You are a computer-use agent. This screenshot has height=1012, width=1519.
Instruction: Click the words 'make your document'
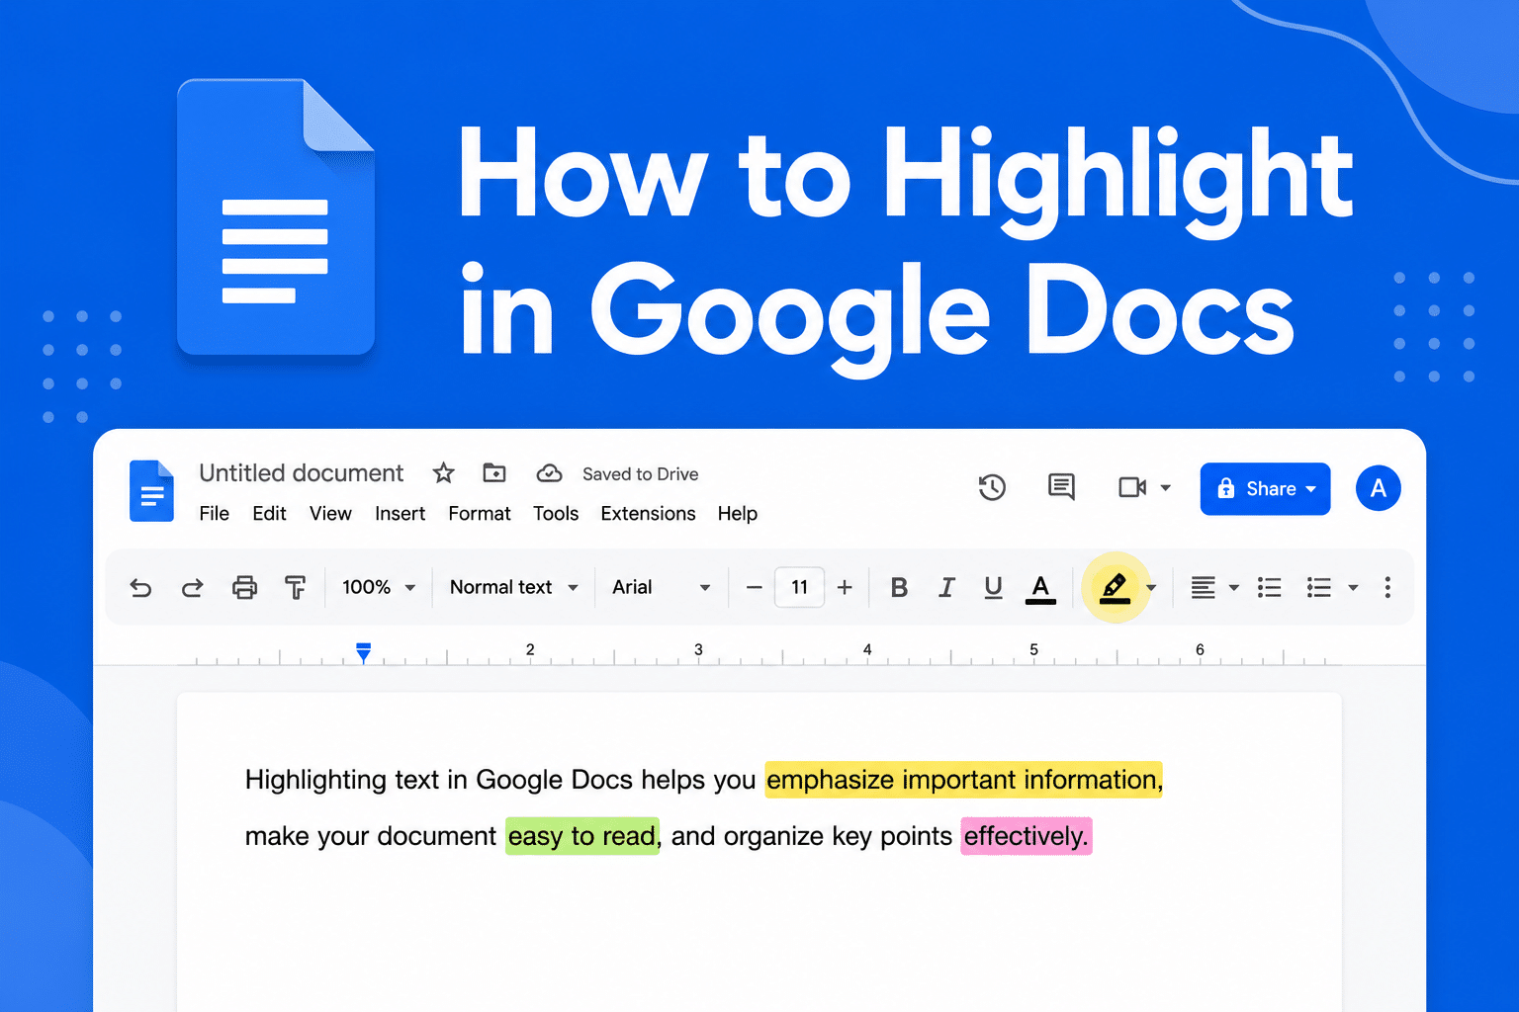pos(371,836)
